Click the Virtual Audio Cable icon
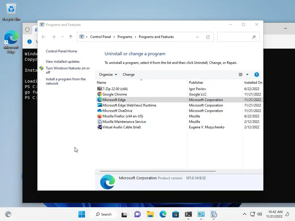The width and height of the screenshot is (295, 221). pyautogui.click(x=99, y=127)
